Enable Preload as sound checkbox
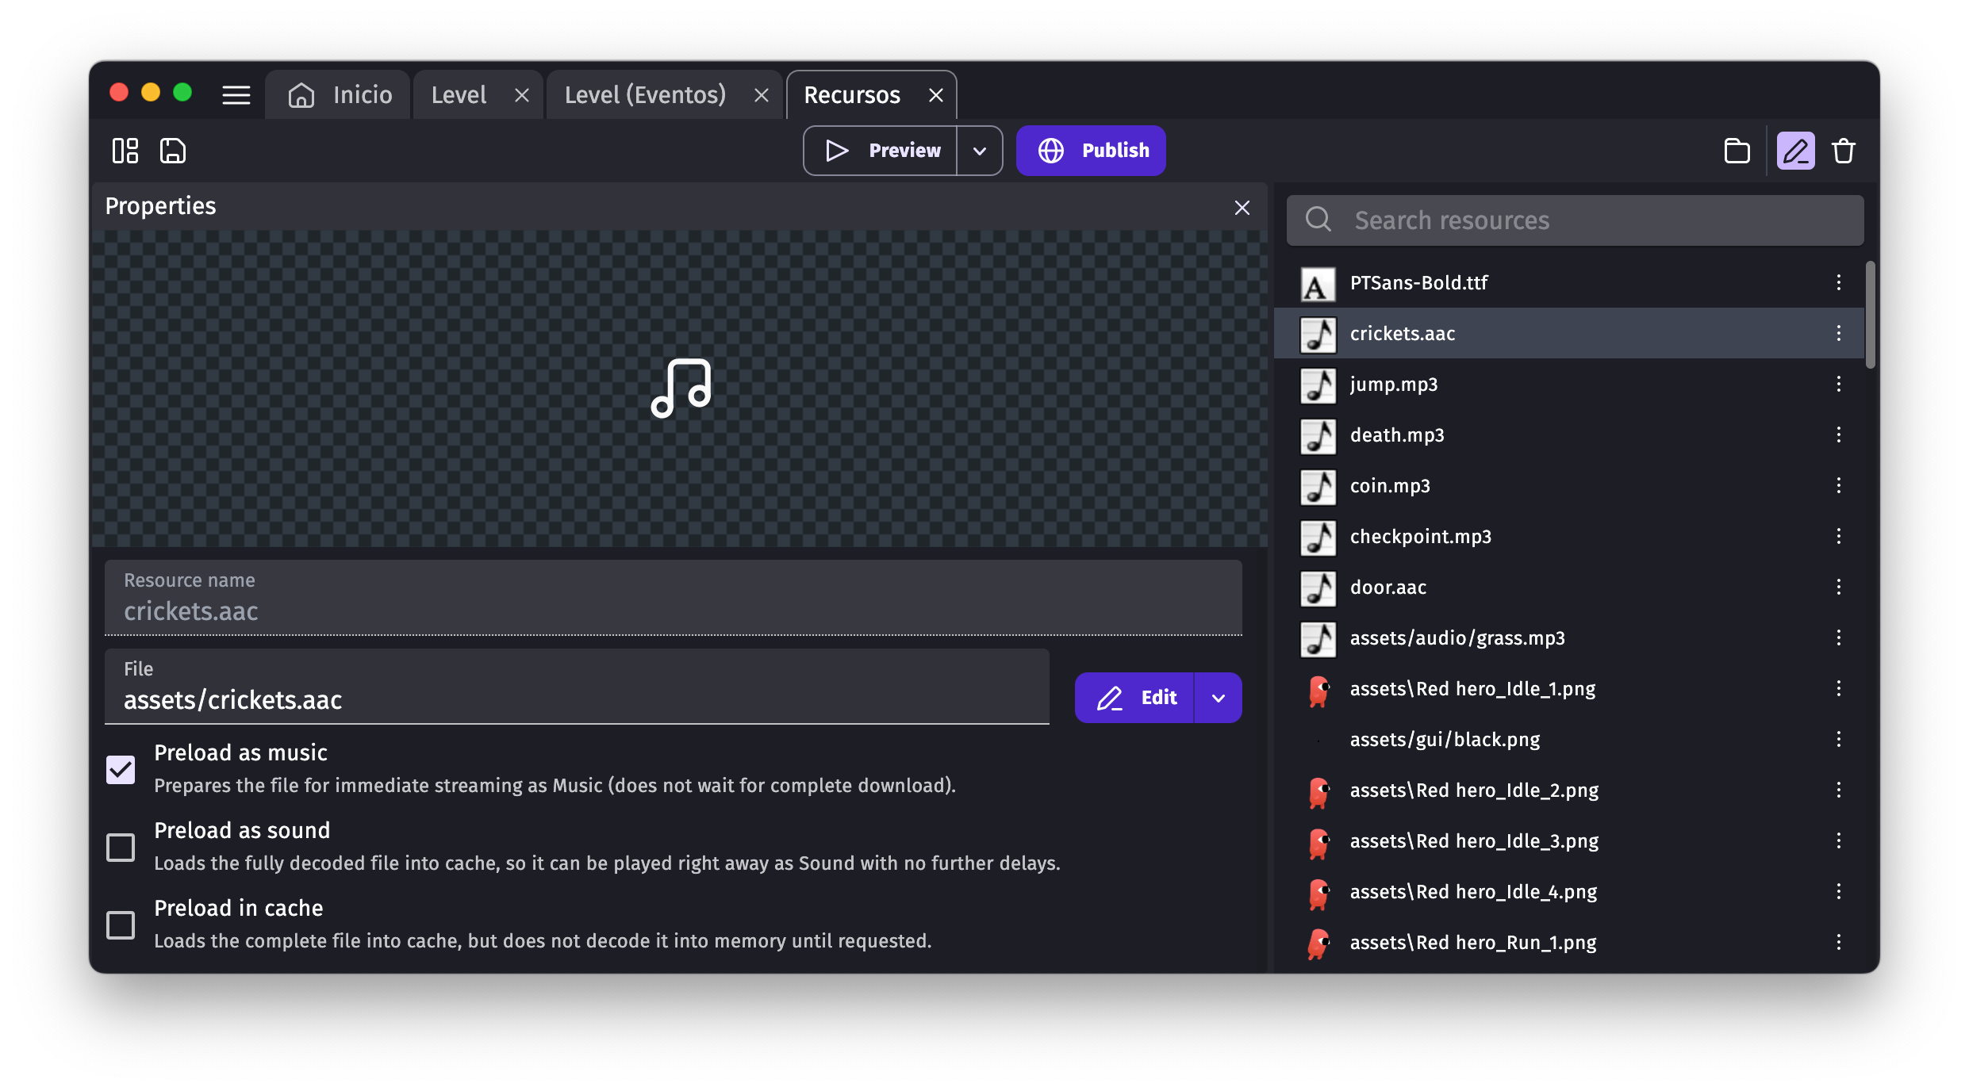Viewport: 1969px width, 1091px height. pos(121,847)
